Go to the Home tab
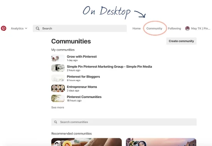 point(136,28)
